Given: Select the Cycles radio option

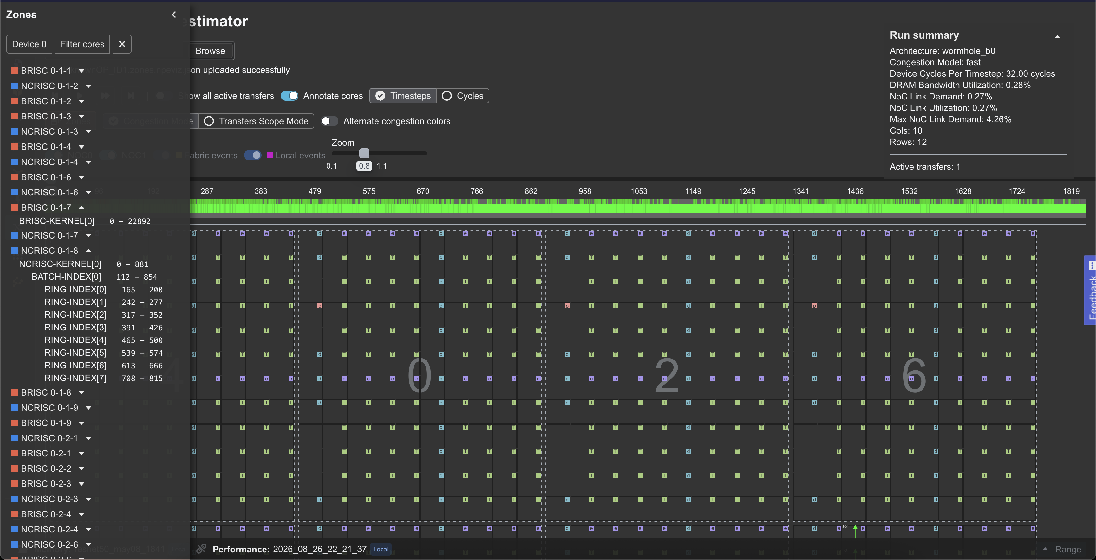Looking at the screenshot, I should (x=462, y=96).
